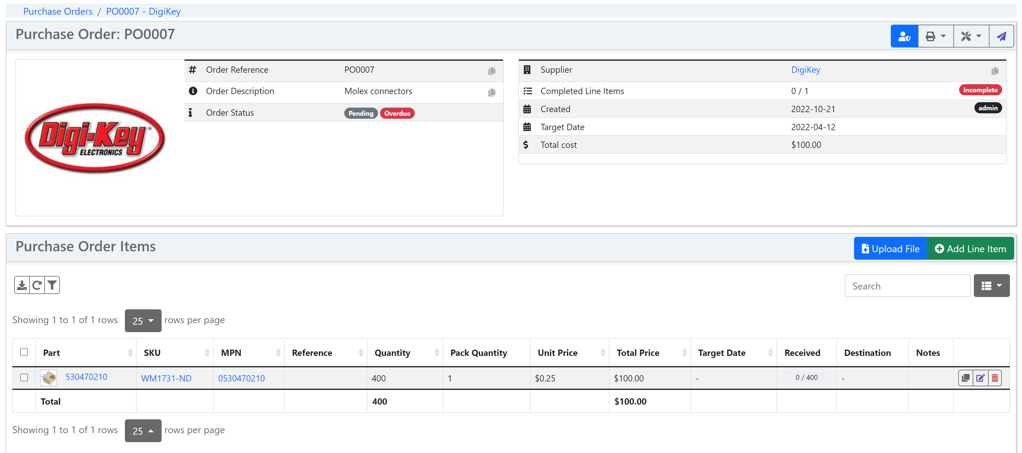Click the Created date 2022-10-21
This screenshot has height=453, width=1022.
(x=813, y=109)
